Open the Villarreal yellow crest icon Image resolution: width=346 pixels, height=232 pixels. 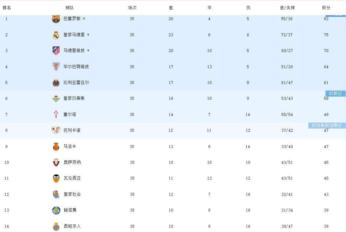pos(56,83)
